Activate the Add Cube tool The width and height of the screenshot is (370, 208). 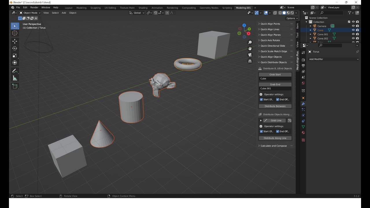[15, 86]
